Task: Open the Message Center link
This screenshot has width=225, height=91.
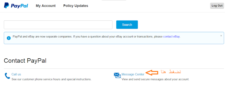Action: coord(133,74)
